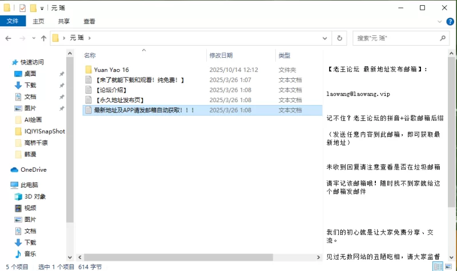Go back using the Back arrow
Screen dimensions: 457x271
point(9,38)
